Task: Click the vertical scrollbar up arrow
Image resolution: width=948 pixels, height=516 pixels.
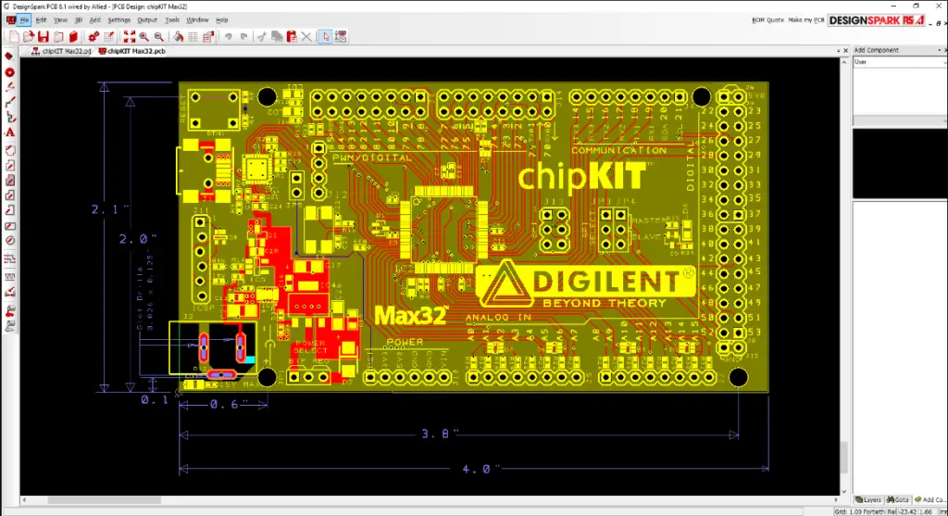Action: tap(844, 62)
